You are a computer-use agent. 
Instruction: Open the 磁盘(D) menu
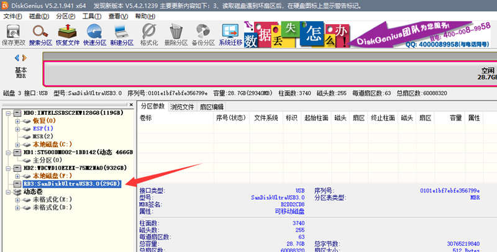pyautogui.click(x=39, y=16)
